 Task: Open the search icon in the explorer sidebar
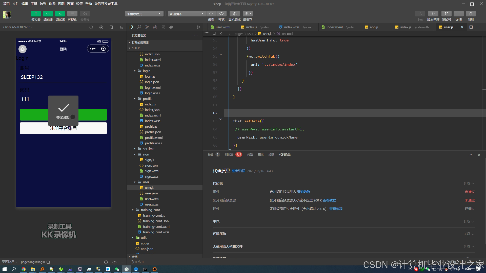click(x=139, y=27)
